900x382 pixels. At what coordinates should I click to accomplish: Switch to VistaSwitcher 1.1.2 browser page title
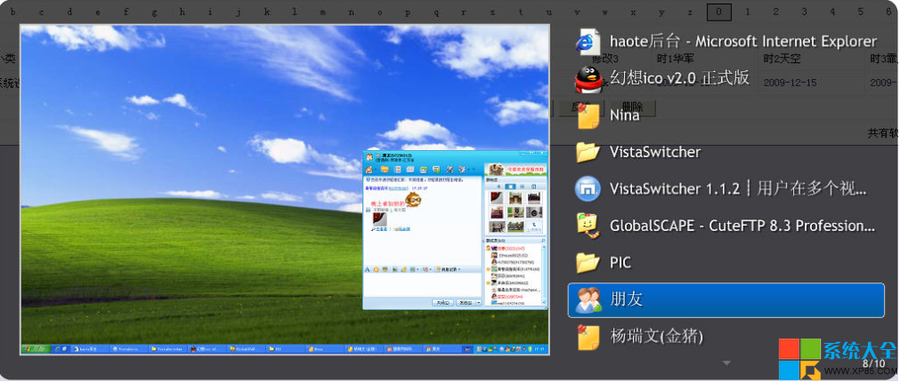pos(738,189)
